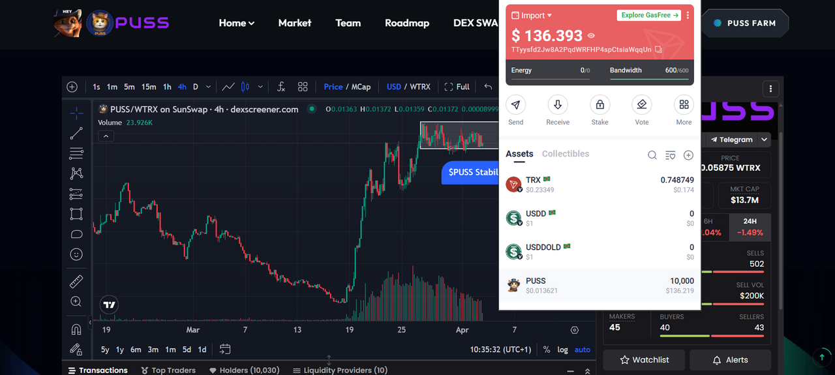Open the Market menu item

(x=295, y=23)
